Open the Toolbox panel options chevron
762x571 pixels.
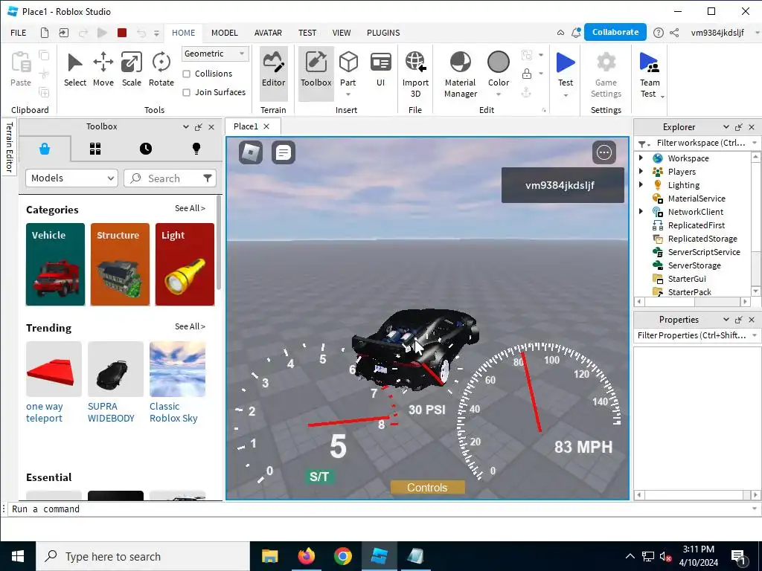(x=185, y=126)
